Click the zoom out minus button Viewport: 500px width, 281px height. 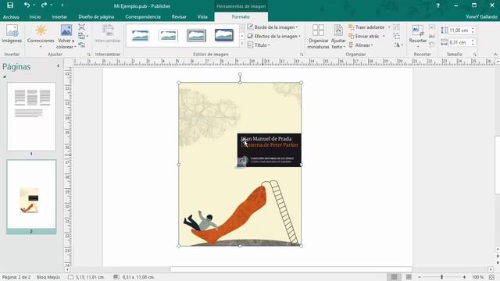coord(420,277)
